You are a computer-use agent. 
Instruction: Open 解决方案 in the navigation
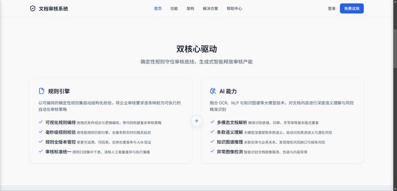click(210, 8)
